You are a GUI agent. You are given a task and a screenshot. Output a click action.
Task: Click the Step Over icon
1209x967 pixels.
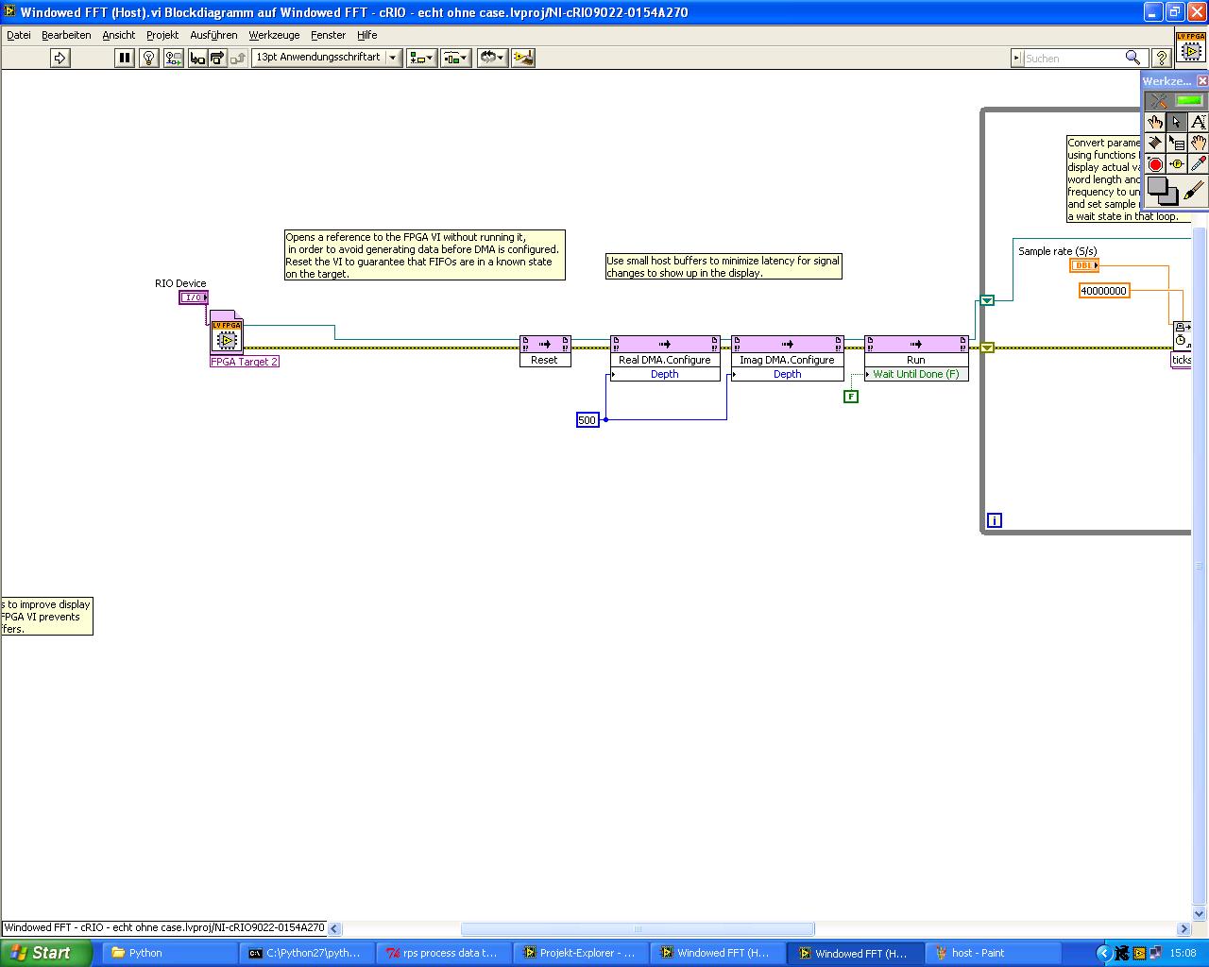coord(217,58)
